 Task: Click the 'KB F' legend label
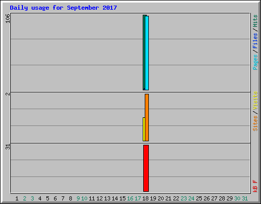[255, 186]
